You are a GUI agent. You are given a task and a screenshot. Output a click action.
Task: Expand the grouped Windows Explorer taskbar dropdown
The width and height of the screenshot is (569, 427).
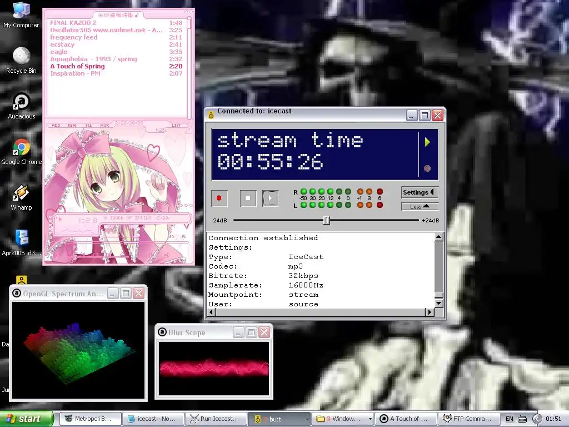point(370,419)
